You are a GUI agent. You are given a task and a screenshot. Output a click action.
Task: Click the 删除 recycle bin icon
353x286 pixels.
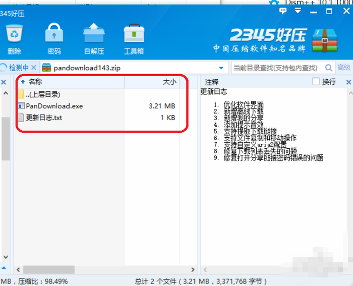click(x=14, y=33)
